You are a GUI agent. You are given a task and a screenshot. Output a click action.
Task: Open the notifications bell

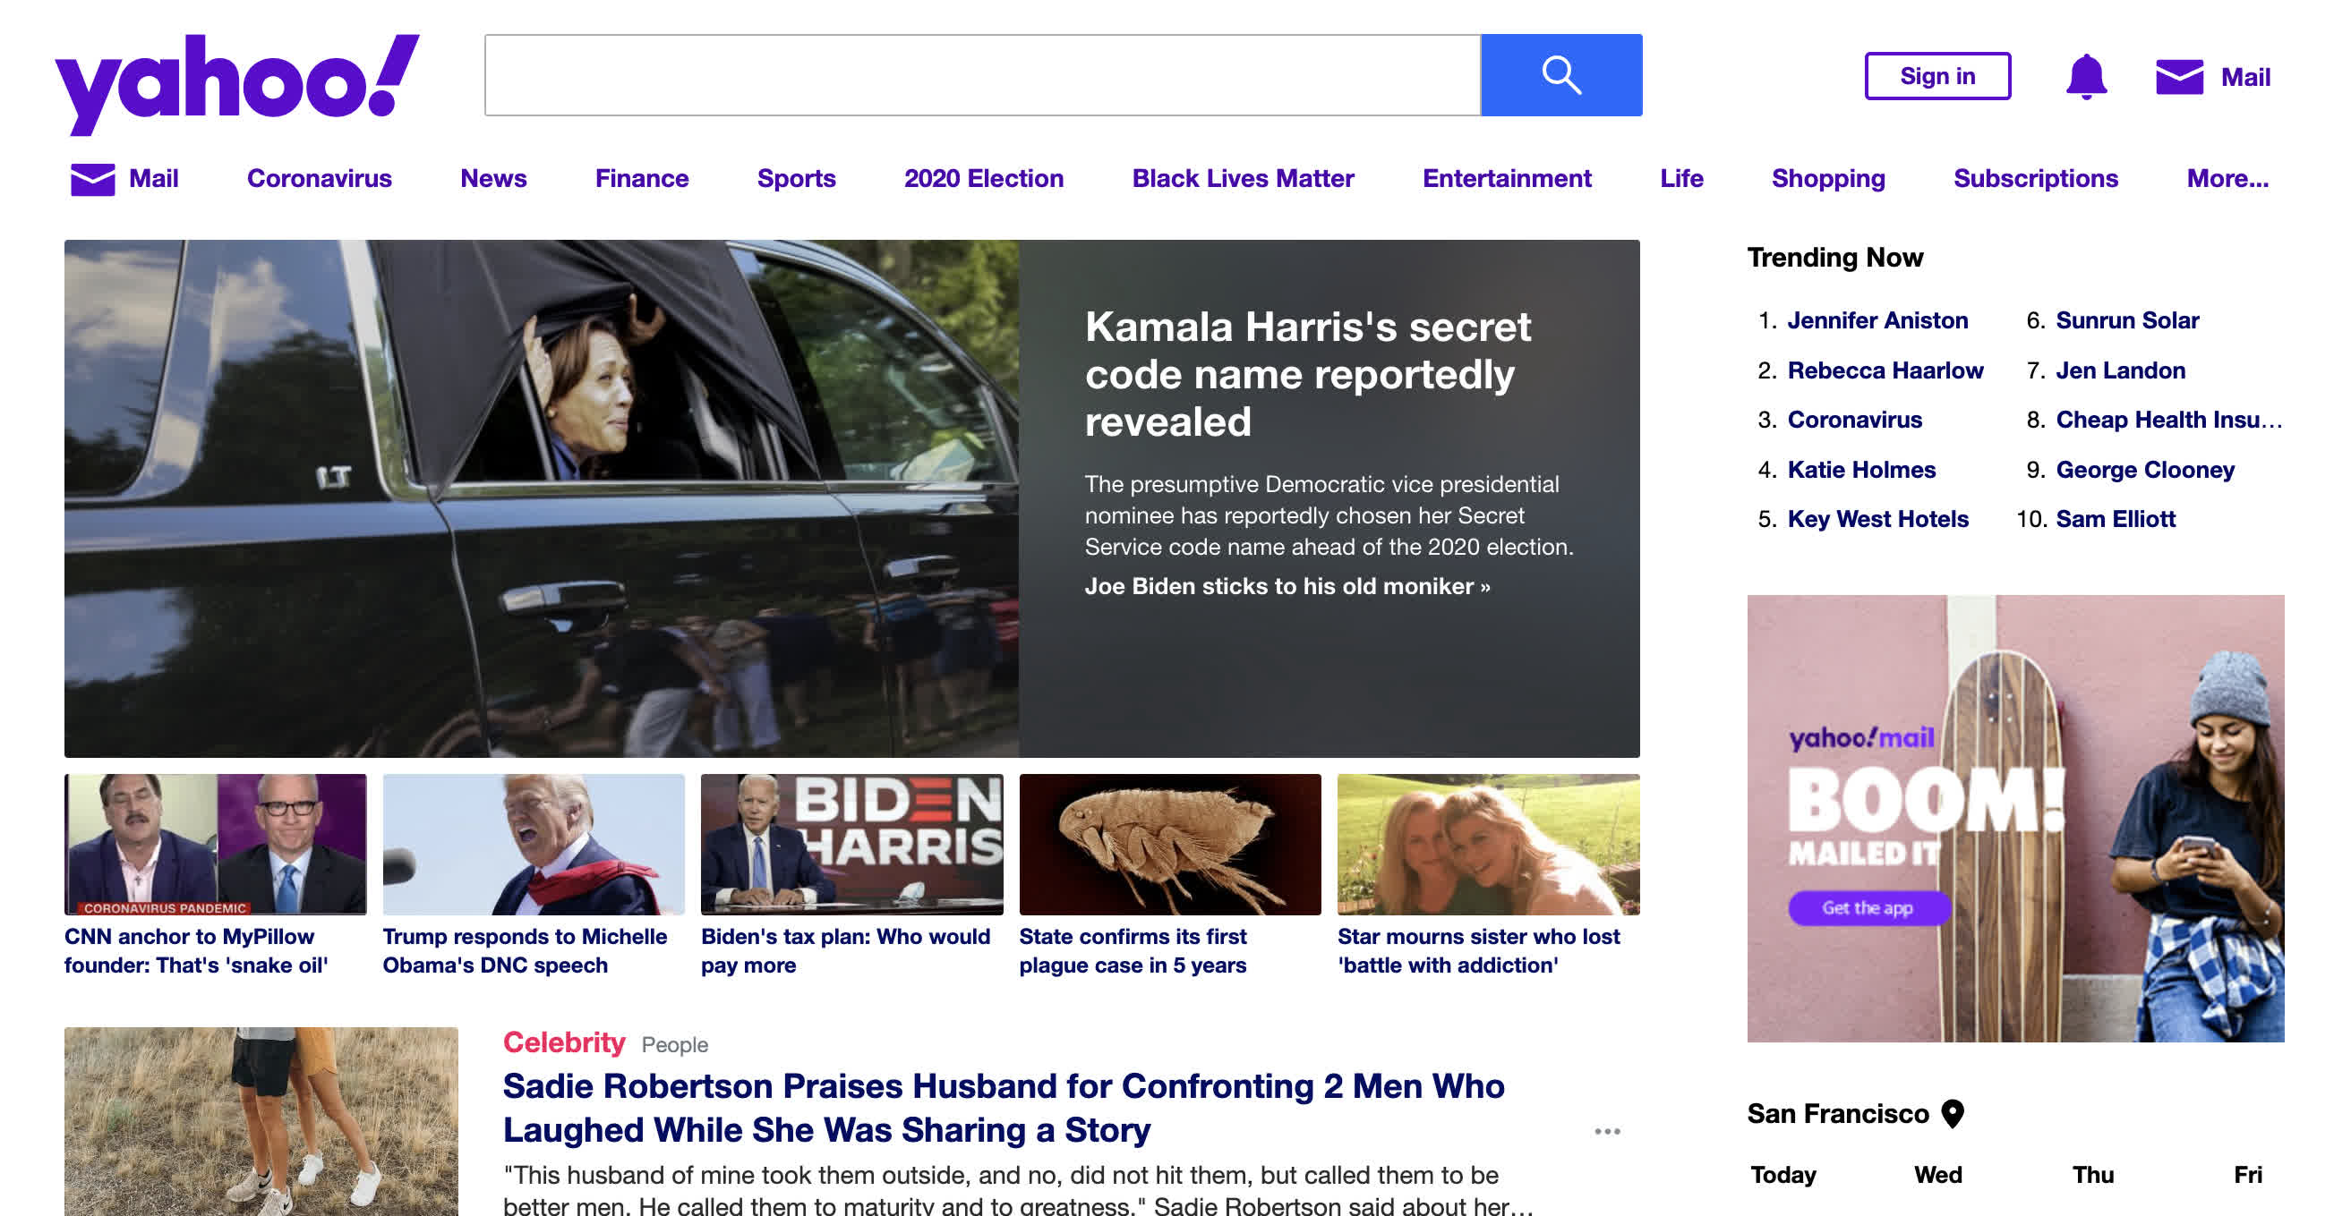[2086, 76]
